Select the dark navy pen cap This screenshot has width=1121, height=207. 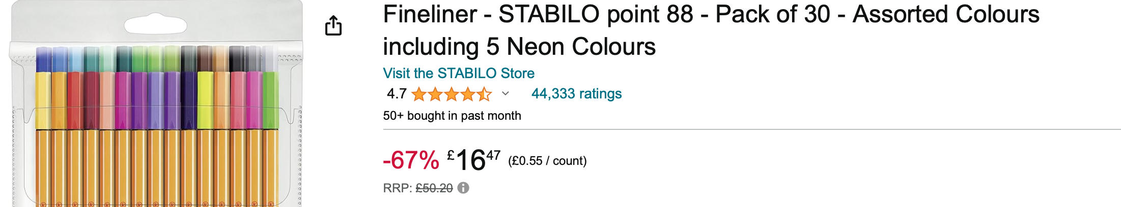(x=189, y=99)
